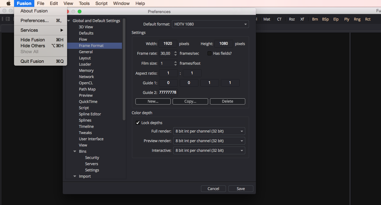This screenshot has width=381, height=205.
Task: Add a Resize (Rsz) tool
Action: (292, 19)
